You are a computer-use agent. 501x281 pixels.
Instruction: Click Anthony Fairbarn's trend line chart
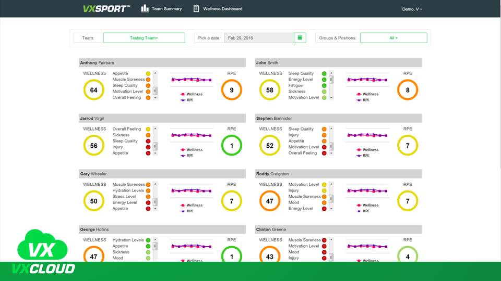[x=192, y=79]
